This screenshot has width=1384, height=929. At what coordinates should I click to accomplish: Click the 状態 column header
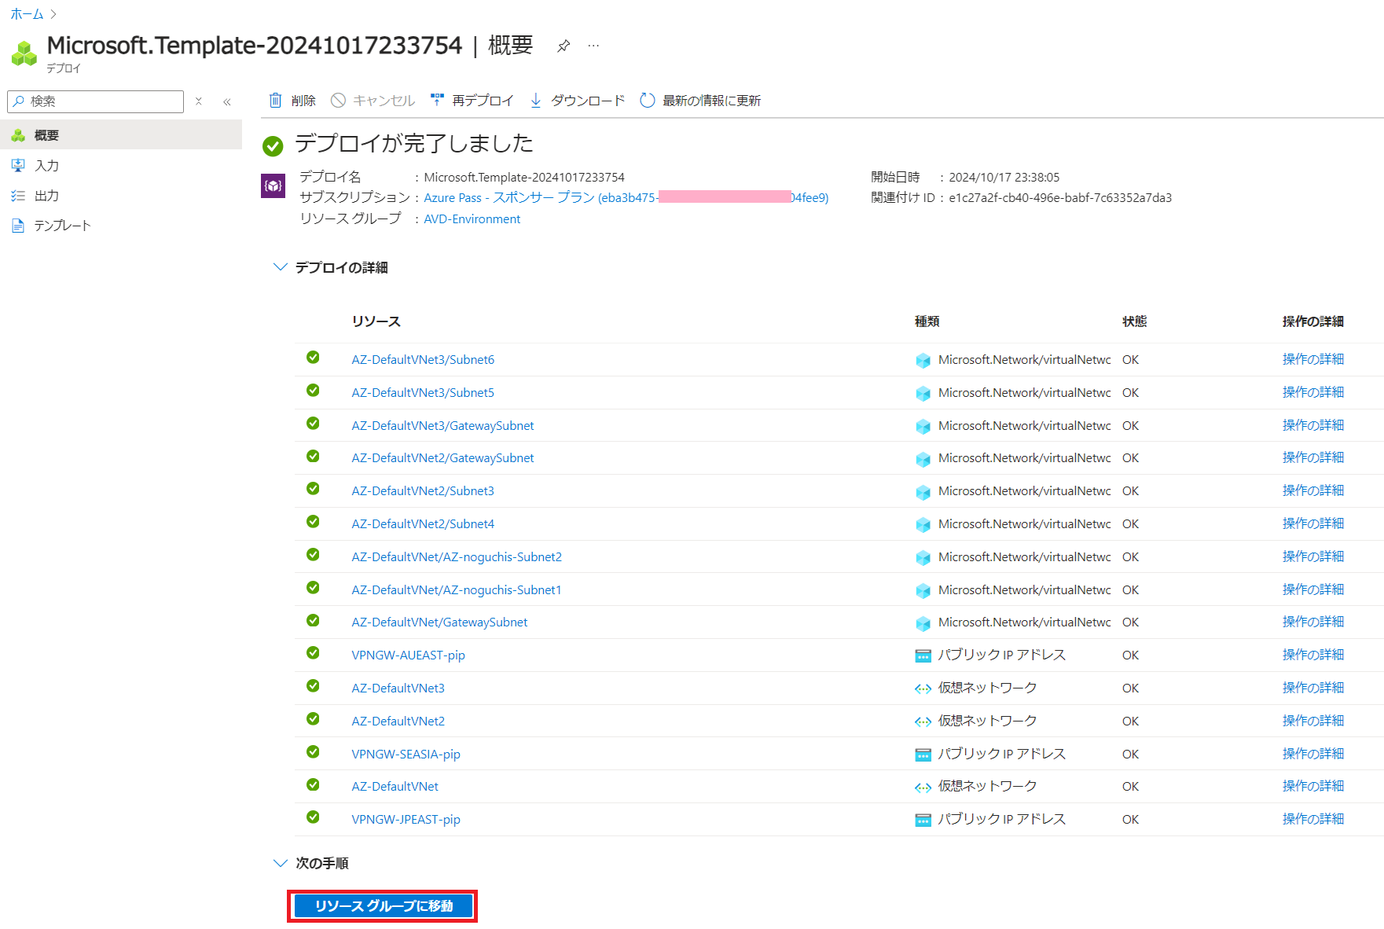(1135, 321)
